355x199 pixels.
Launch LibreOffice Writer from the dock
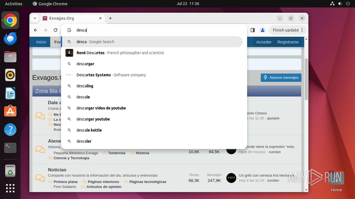click(x=10, y=93)
